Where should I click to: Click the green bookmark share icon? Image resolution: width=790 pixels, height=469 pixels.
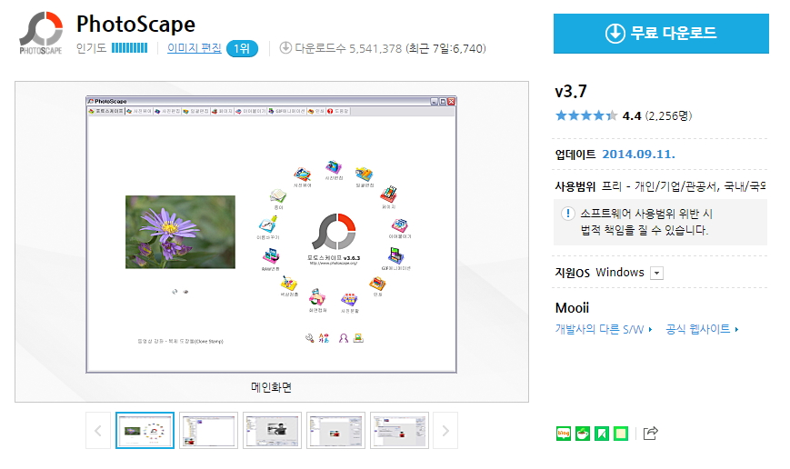coord(602,434)
